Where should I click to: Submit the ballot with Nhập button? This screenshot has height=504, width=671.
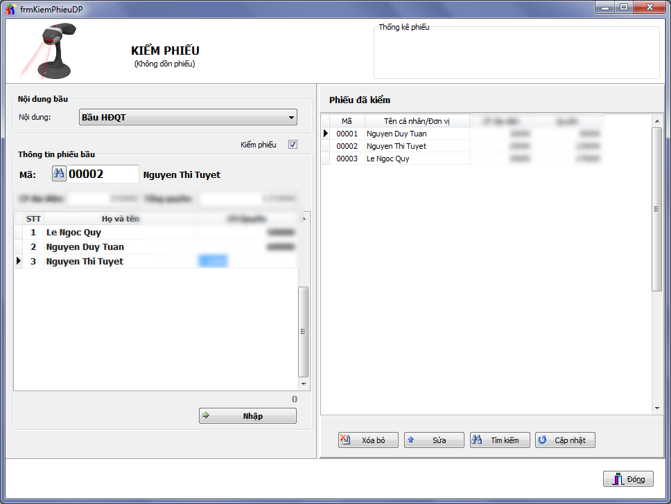(x=247, y=416)
